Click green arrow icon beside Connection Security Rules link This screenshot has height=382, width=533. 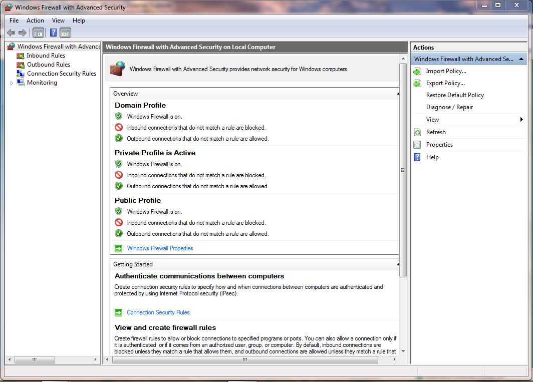tap(118, 312)
